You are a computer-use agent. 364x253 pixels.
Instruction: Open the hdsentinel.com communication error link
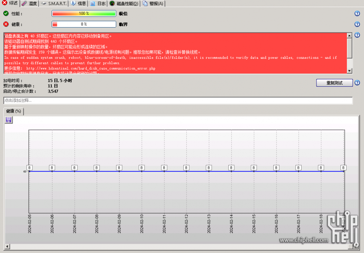pos(91,68)
